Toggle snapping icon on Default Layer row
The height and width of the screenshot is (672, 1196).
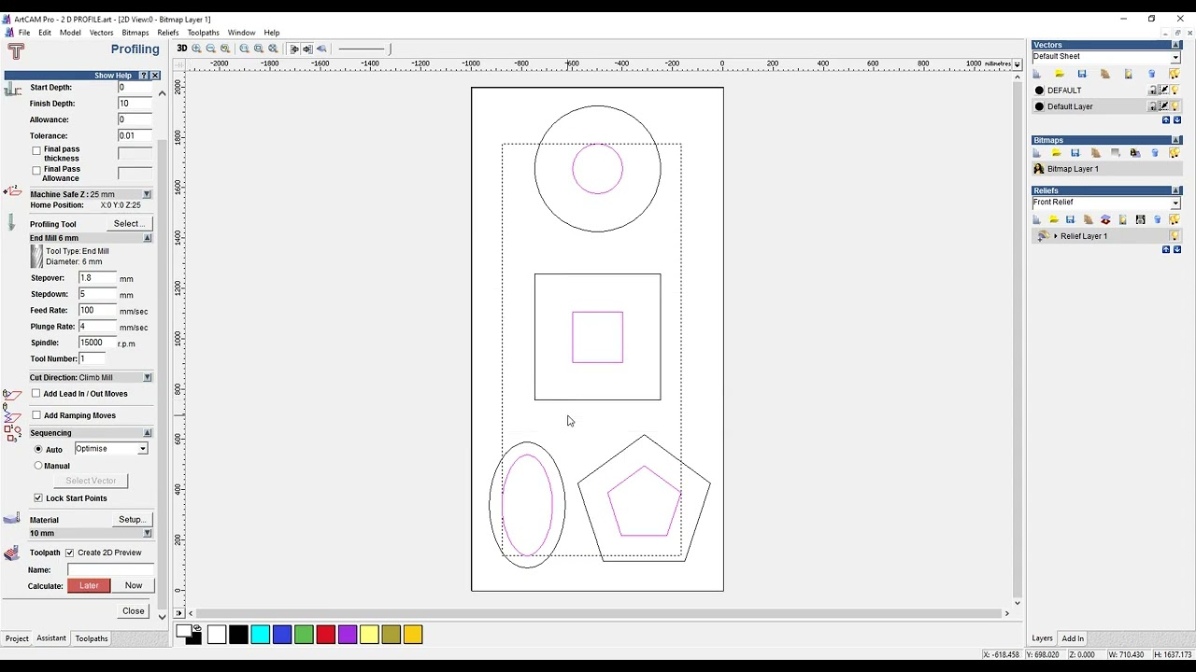(1164, 106)
